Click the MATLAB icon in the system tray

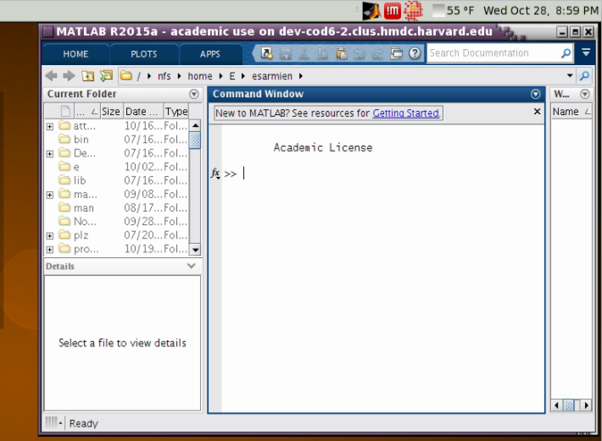(371, 11)
